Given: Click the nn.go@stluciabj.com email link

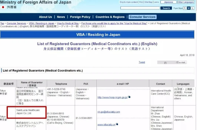Looking at the screenshot, I should [x=109, y=112].
